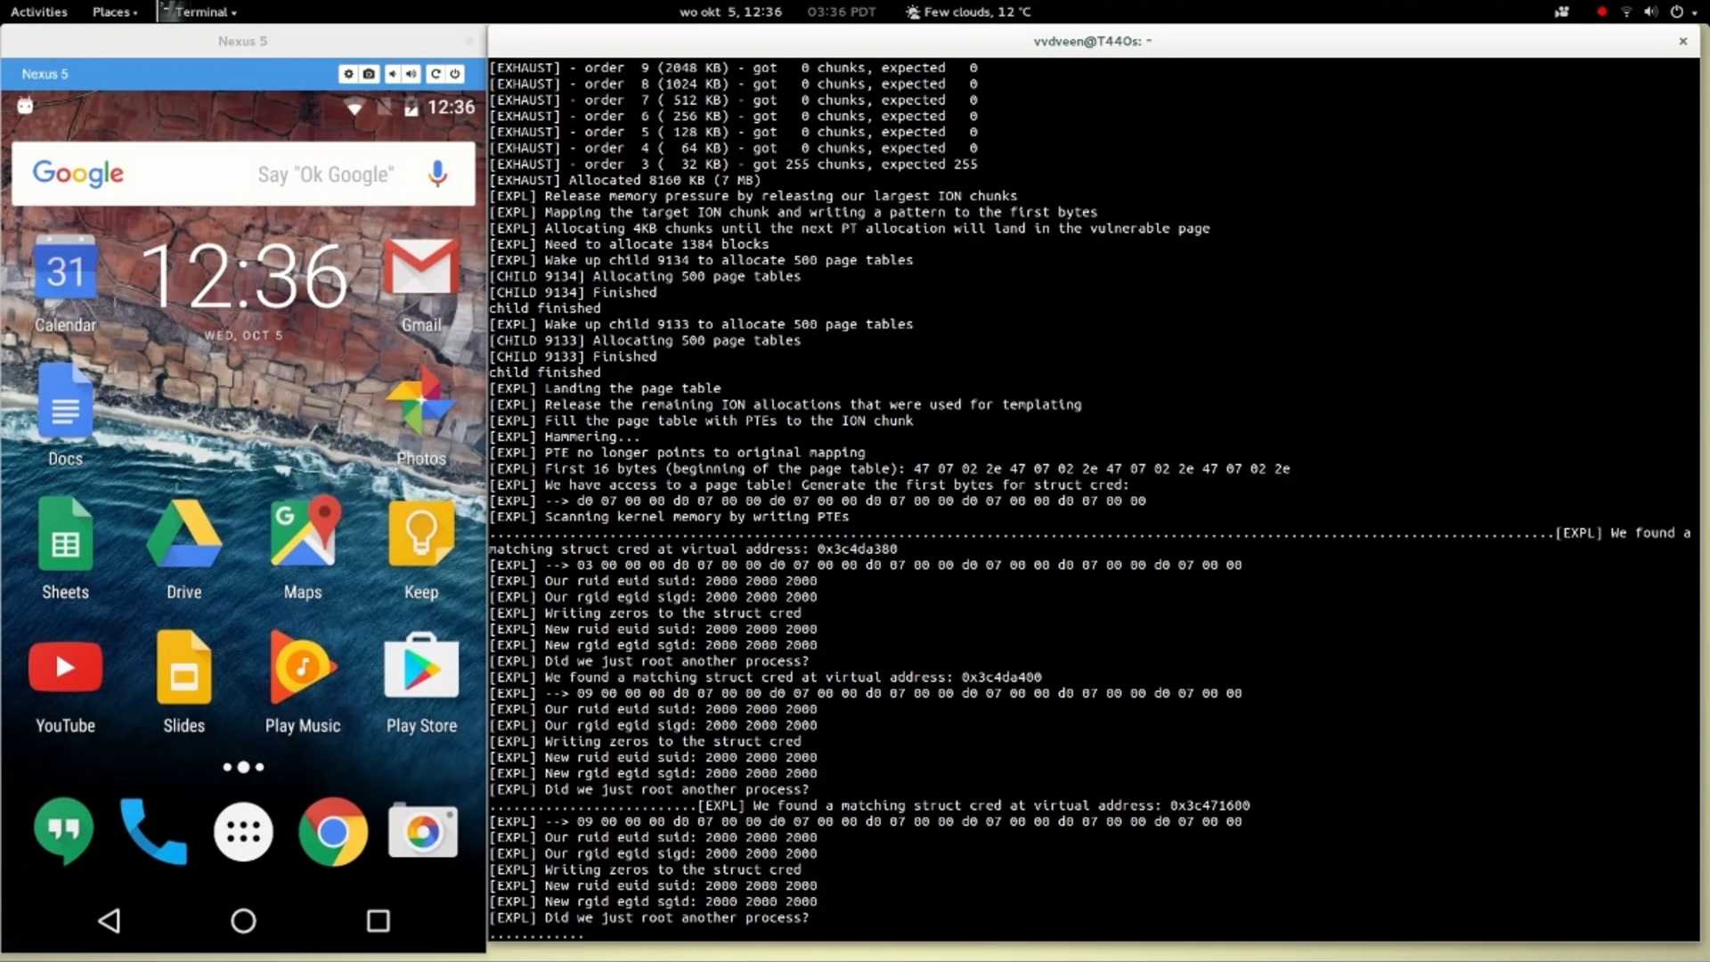The height and width of the screenshot is (962, 1710).
Task: Click the virtual address 0x3c4da380
Action: click(857, 549)
